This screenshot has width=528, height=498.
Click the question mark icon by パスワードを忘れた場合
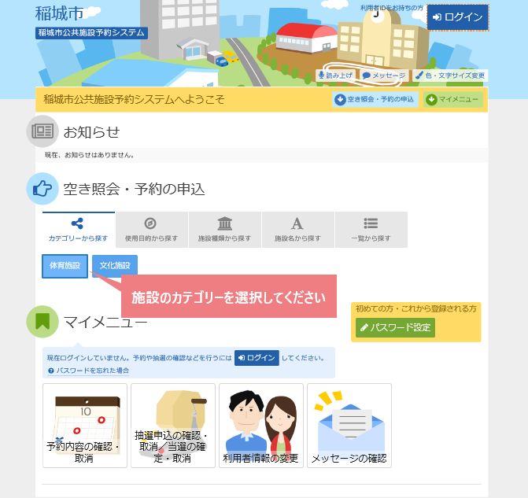tap(51, 371)
